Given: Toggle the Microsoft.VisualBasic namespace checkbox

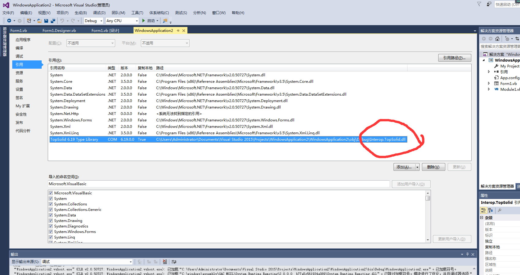Looking at the screenshot, I should pyautogui.click(x=51, y=193).
